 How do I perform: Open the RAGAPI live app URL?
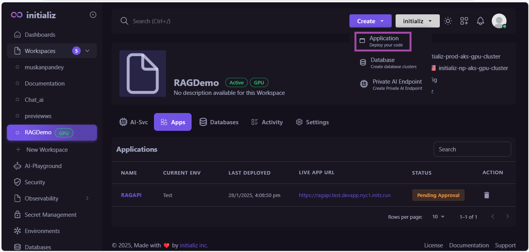[344, 195]
